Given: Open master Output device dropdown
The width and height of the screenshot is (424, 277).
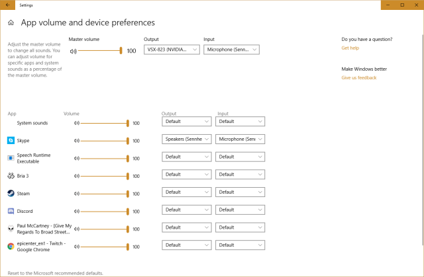Looking at the screenshot, I should 172,50.
